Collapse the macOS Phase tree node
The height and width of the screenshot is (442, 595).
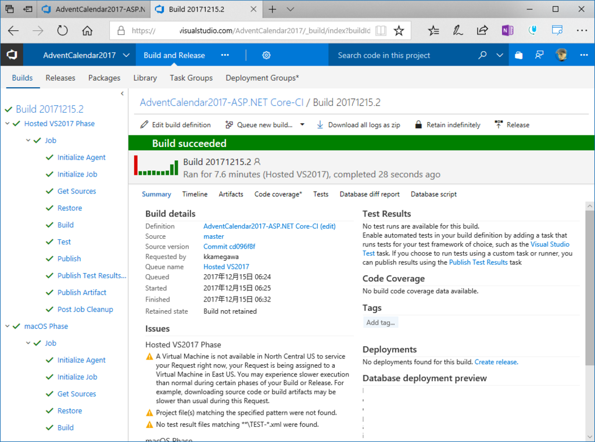[x=7, y=326]
